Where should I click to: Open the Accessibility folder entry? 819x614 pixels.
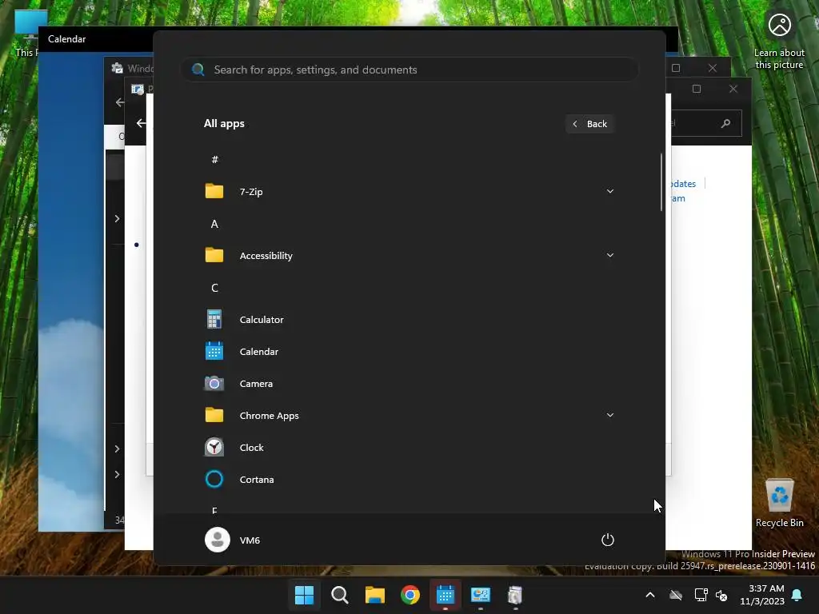[409, 255]
